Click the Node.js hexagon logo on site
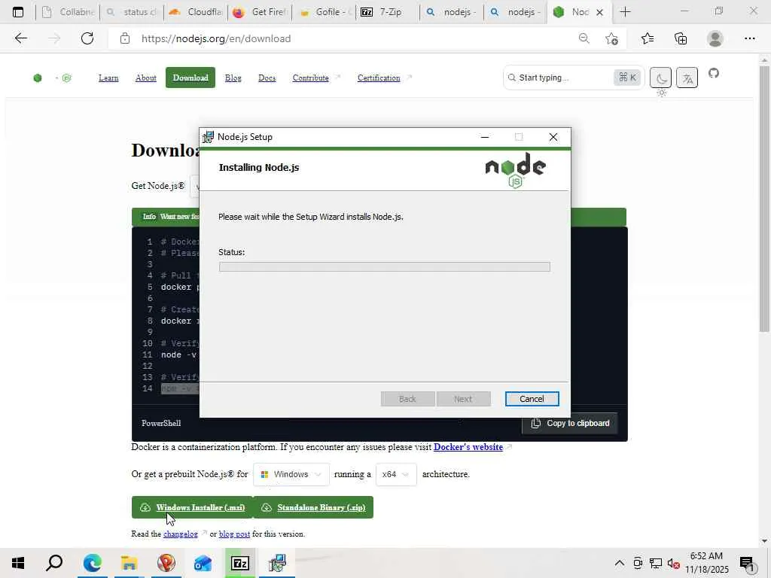771x578 pixels. pyautogui.click(x=38, y=78)
